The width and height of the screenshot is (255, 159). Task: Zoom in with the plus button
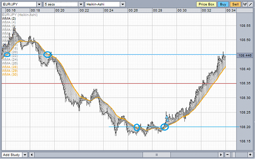click(x=250, y=155)
